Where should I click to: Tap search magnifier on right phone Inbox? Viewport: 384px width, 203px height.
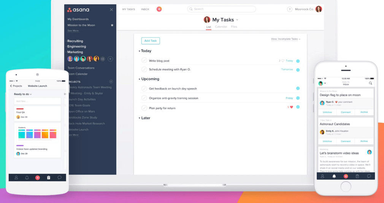(x=371, y=83)
